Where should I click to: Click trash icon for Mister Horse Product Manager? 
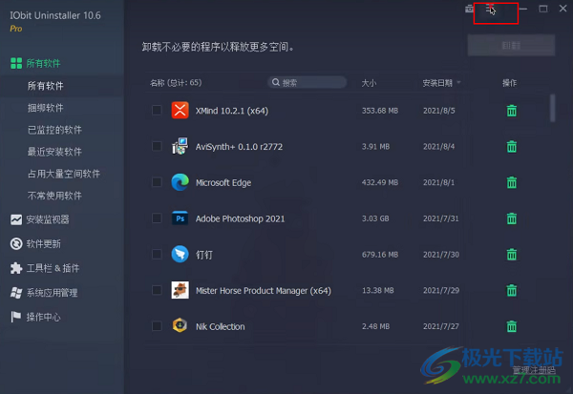click(512, 290)
